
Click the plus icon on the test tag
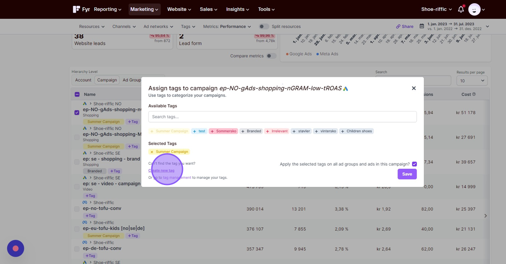[194, 131]
